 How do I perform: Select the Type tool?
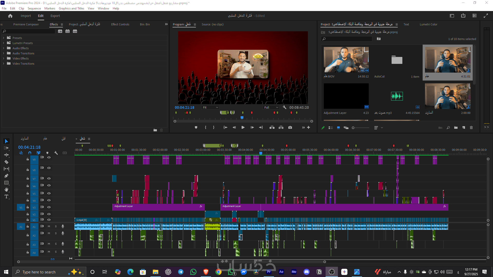click(x=6, y=197)
